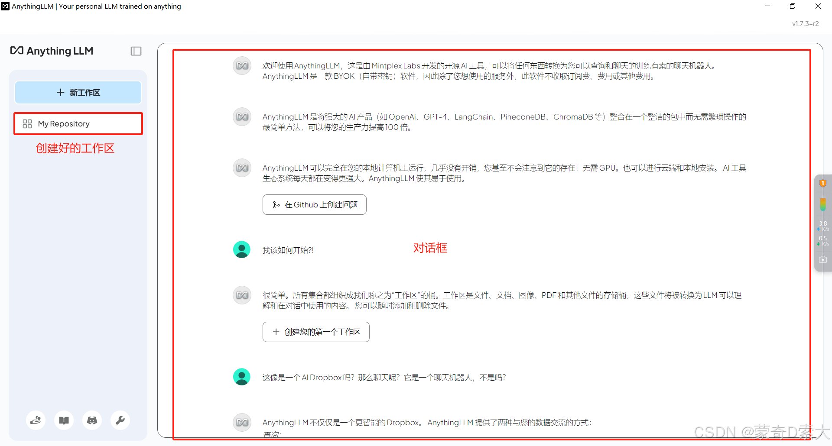Click bot avatar beside 本地计算机上运行 message
This screenshot has width=832, height=446.
pos(242,168)
